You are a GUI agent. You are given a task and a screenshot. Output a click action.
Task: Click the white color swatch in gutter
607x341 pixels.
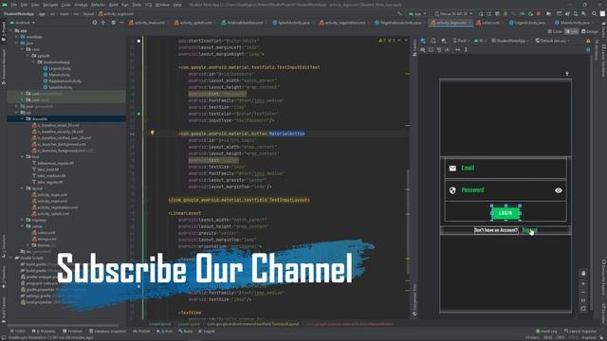click(x=138, y=41)
